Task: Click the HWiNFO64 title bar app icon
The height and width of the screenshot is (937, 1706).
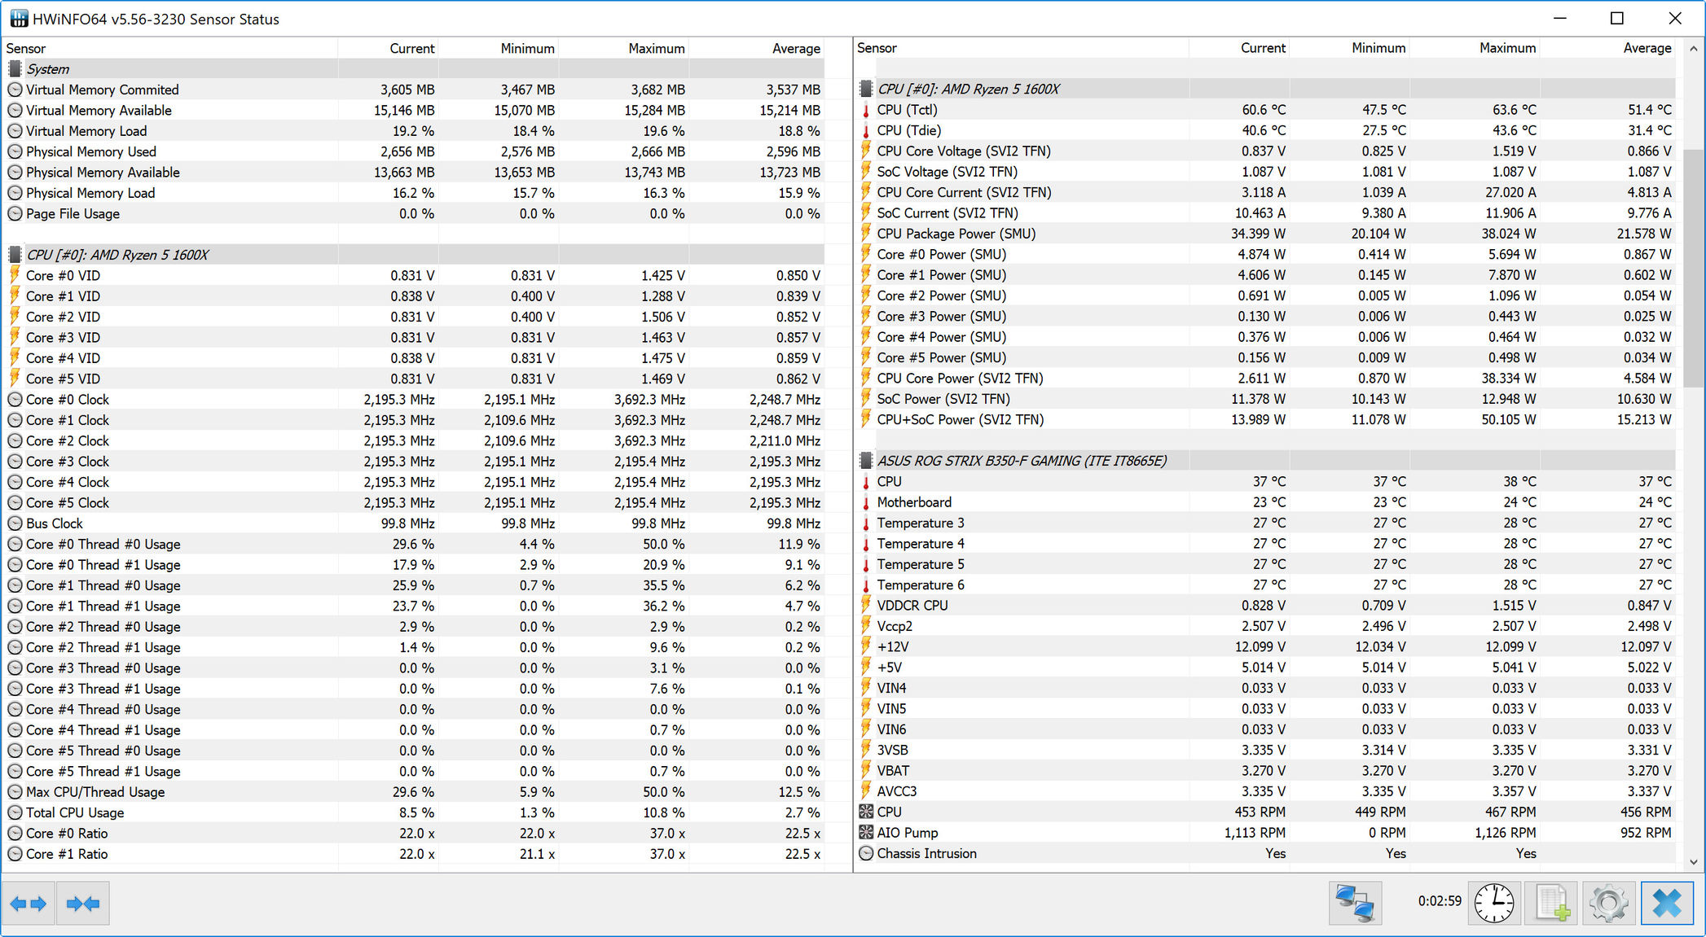Action: click(19, 19)
